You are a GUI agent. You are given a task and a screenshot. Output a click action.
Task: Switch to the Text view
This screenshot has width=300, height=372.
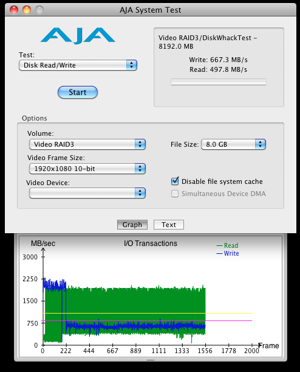tap(169, 225)
